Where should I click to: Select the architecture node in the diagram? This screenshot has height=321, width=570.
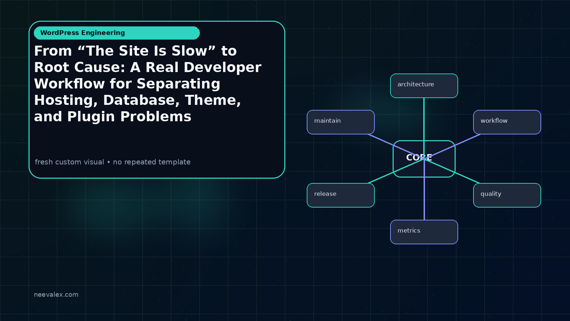424,86
